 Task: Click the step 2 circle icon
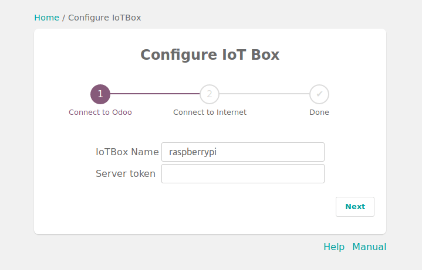pyautogui.click(x=210, y=94)
